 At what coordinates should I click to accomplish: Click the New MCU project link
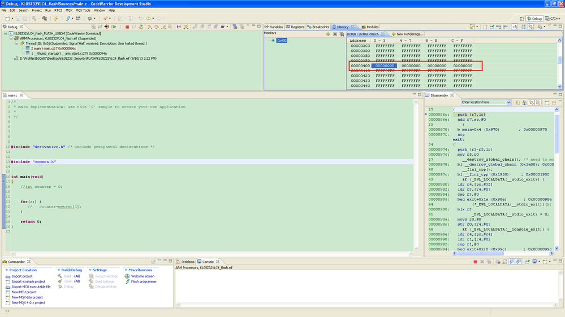pyautogui.click(x=24, y=292)
